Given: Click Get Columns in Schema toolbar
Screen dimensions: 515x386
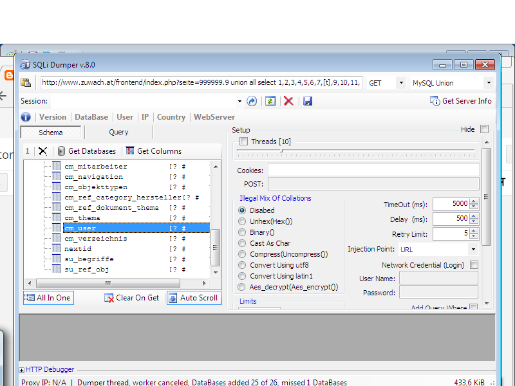Looking at the screenshot, I should point(154,151).
